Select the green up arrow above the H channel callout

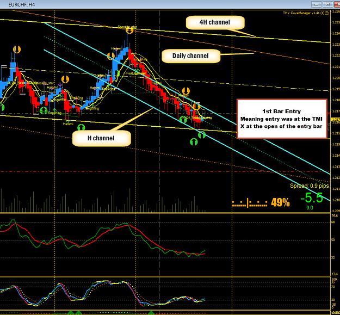click(81, 127)
